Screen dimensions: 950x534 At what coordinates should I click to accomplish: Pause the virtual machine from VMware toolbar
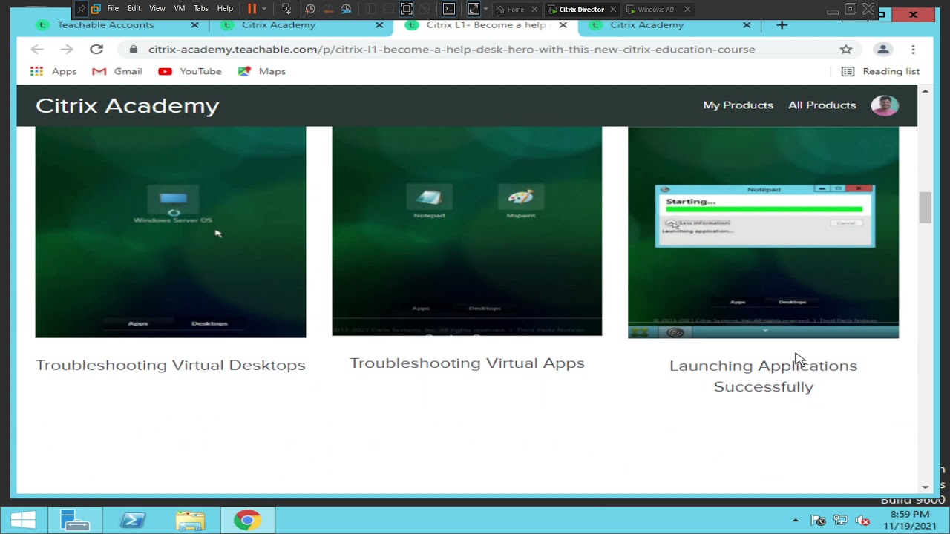(x=252, y=9)
